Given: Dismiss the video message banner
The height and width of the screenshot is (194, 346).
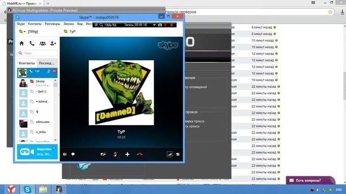Looking at the screenshot, I should click(54, 148).
